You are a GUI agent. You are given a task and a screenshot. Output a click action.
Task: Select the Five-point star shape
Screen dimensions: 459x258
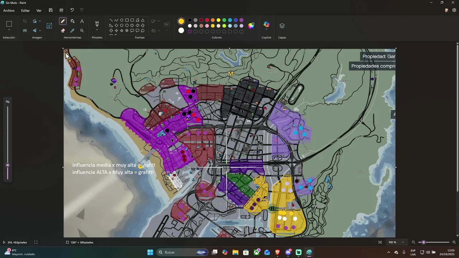(x=122, y=31)
